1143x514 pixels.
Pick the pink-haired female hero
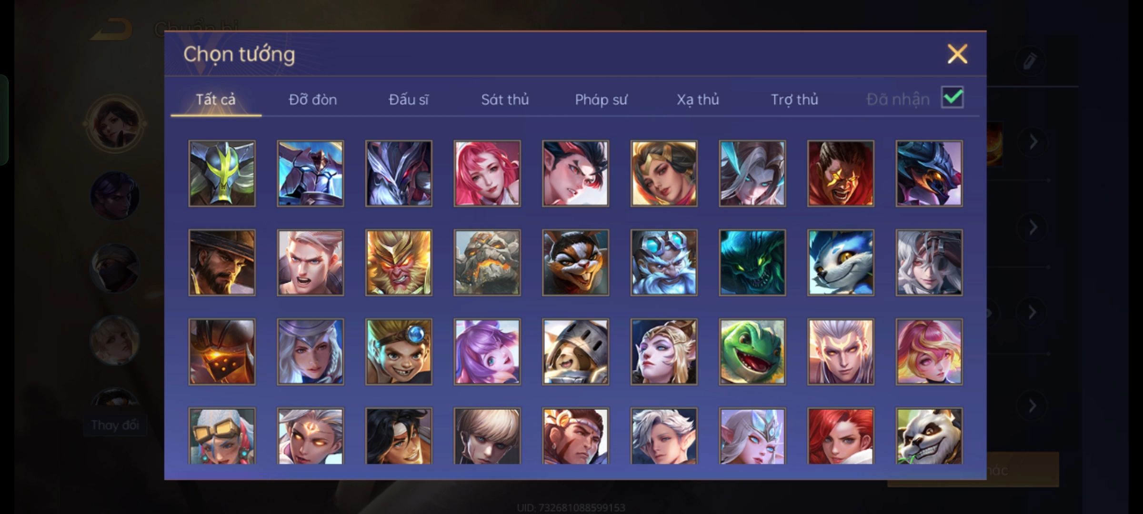[487, 173]
